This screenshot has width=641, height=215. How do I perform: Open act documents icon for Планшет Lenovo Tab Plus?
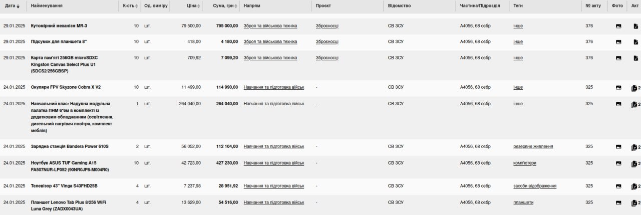(634, 203)
